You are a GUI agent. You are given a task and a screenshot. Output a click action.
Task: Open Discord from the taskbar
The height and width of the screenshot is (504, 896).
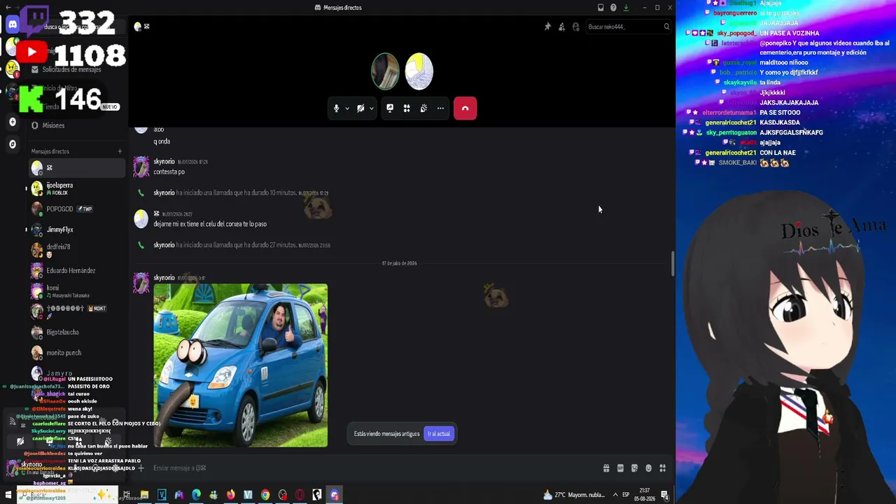tap(335, 496)
